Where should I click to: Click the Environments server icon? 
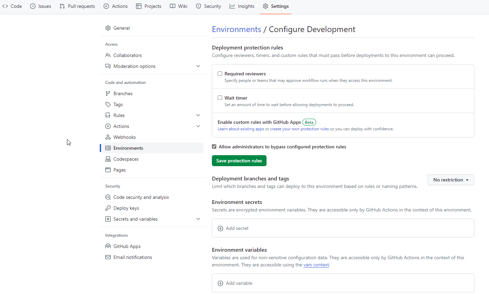pos(108,148)
